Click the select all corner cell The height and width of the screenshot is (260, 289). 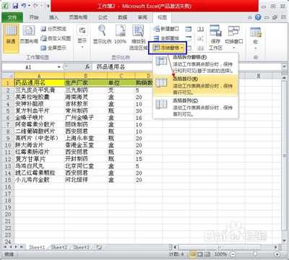[x=8, y=75]
